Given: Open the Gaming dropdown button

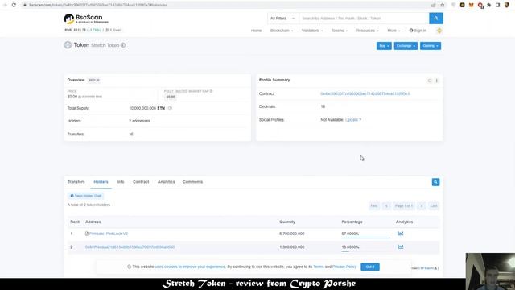Looking at the screenshot, I should (x=431, y=46).
